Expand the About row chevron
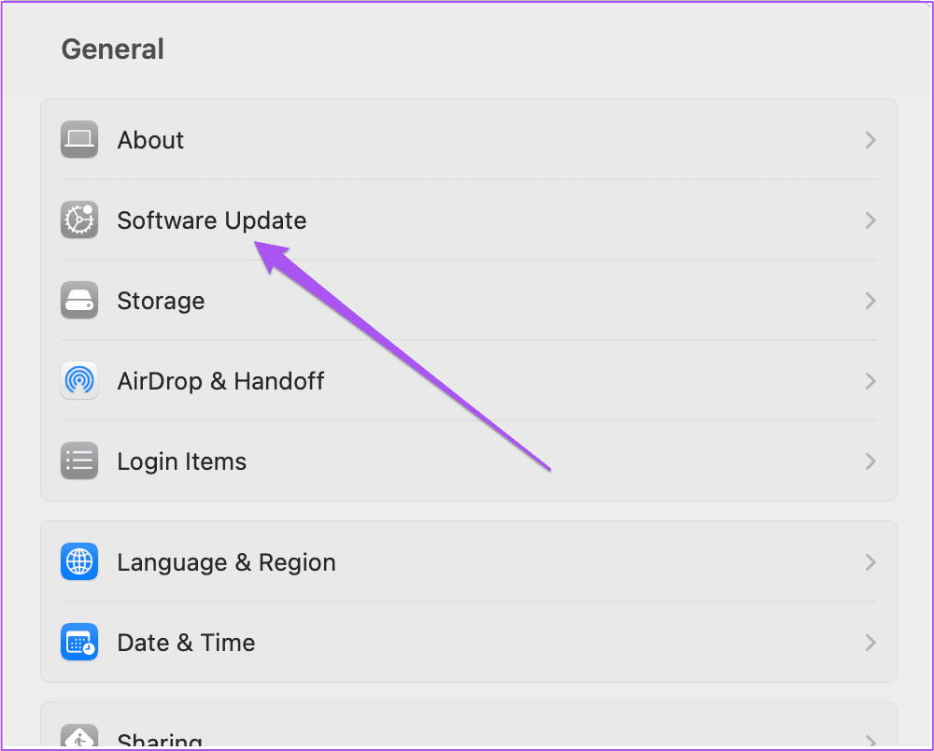The width and height of the screenshot is (934, 751). click(870, 140)
